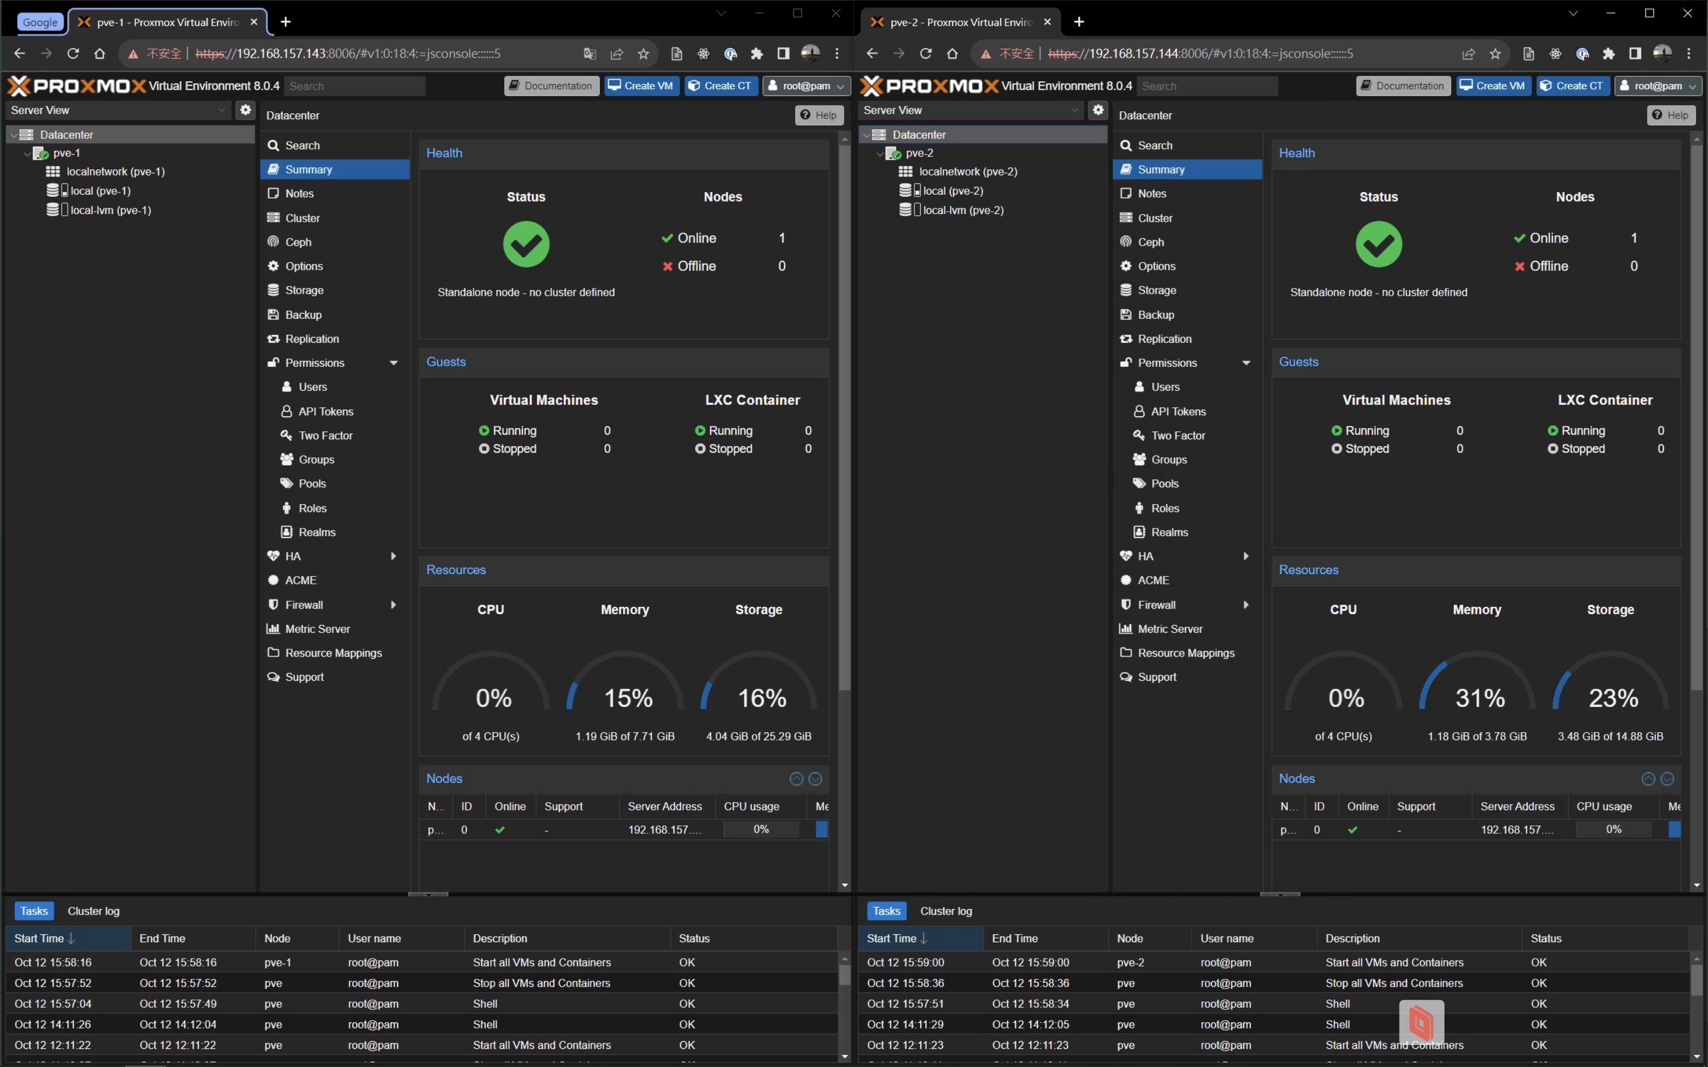Open the left Server View dropdown
Image resolution: width=1708 pixels, height=1067 pixels.
[221, 110]
